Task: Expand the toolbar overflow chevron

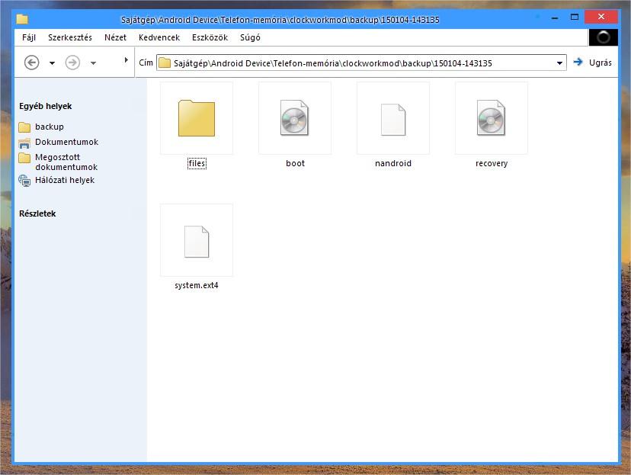Action: pos(126,60)
